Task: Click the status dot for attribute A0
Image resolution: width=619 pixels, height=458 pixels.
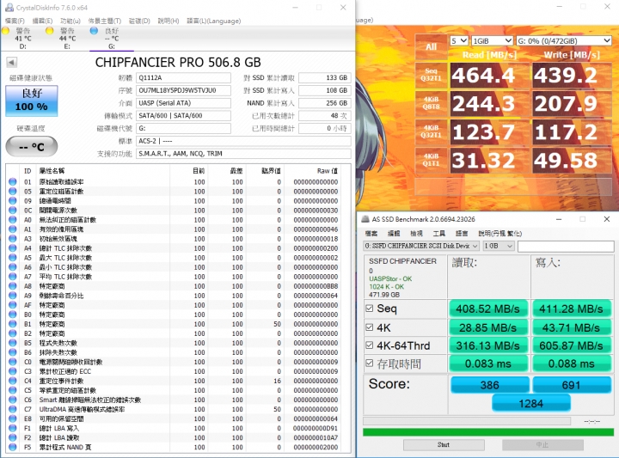Action: (13, 220)
